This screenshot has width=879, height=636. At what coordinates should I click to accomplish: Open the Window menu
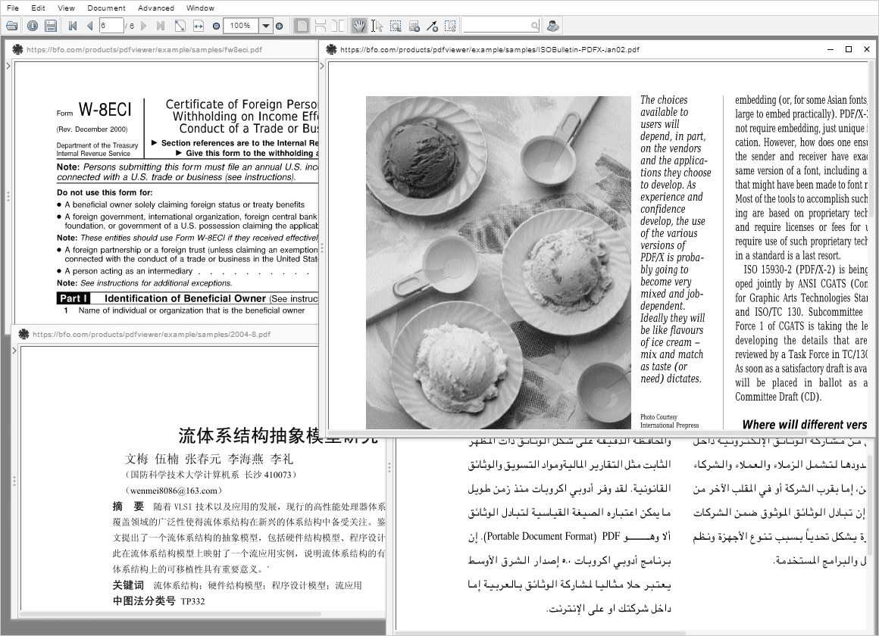tap(200, 8)
